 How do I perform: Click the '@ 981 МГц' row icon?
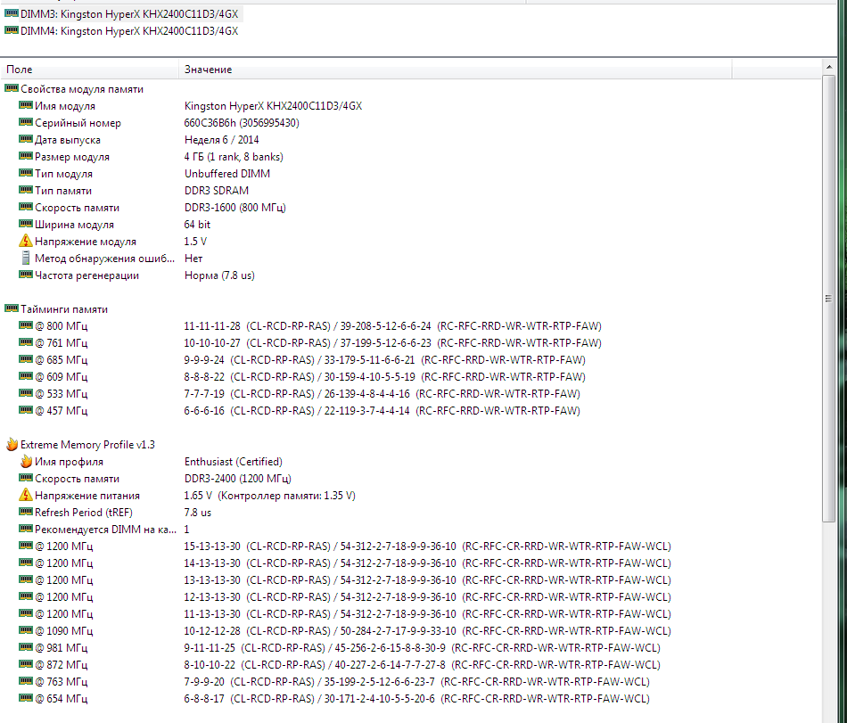[x=25, y=647]
